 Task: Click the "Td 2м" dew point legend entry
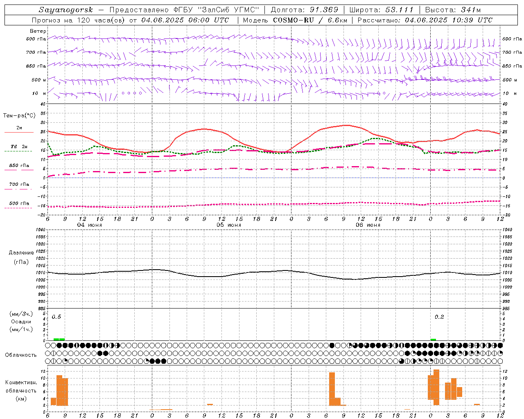pos(19,146)
